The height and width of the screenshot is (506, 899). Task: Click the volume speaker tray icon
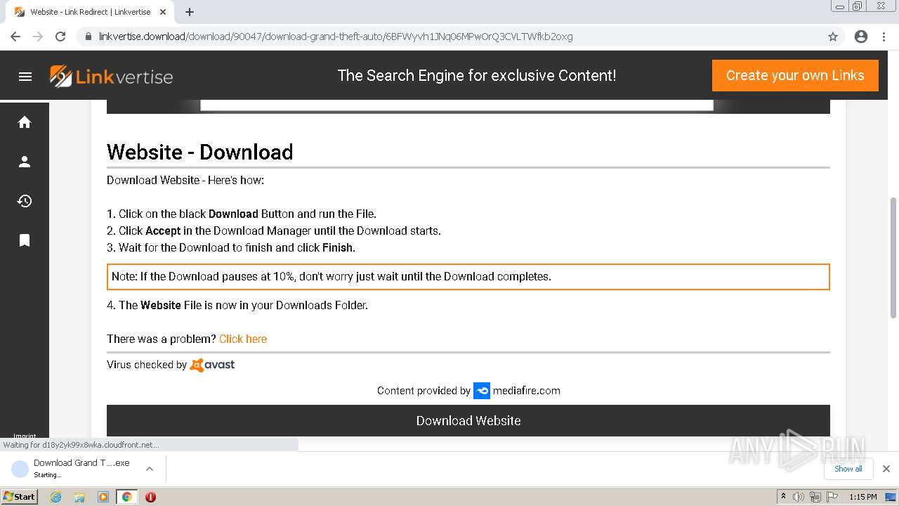tap(799, 497)
